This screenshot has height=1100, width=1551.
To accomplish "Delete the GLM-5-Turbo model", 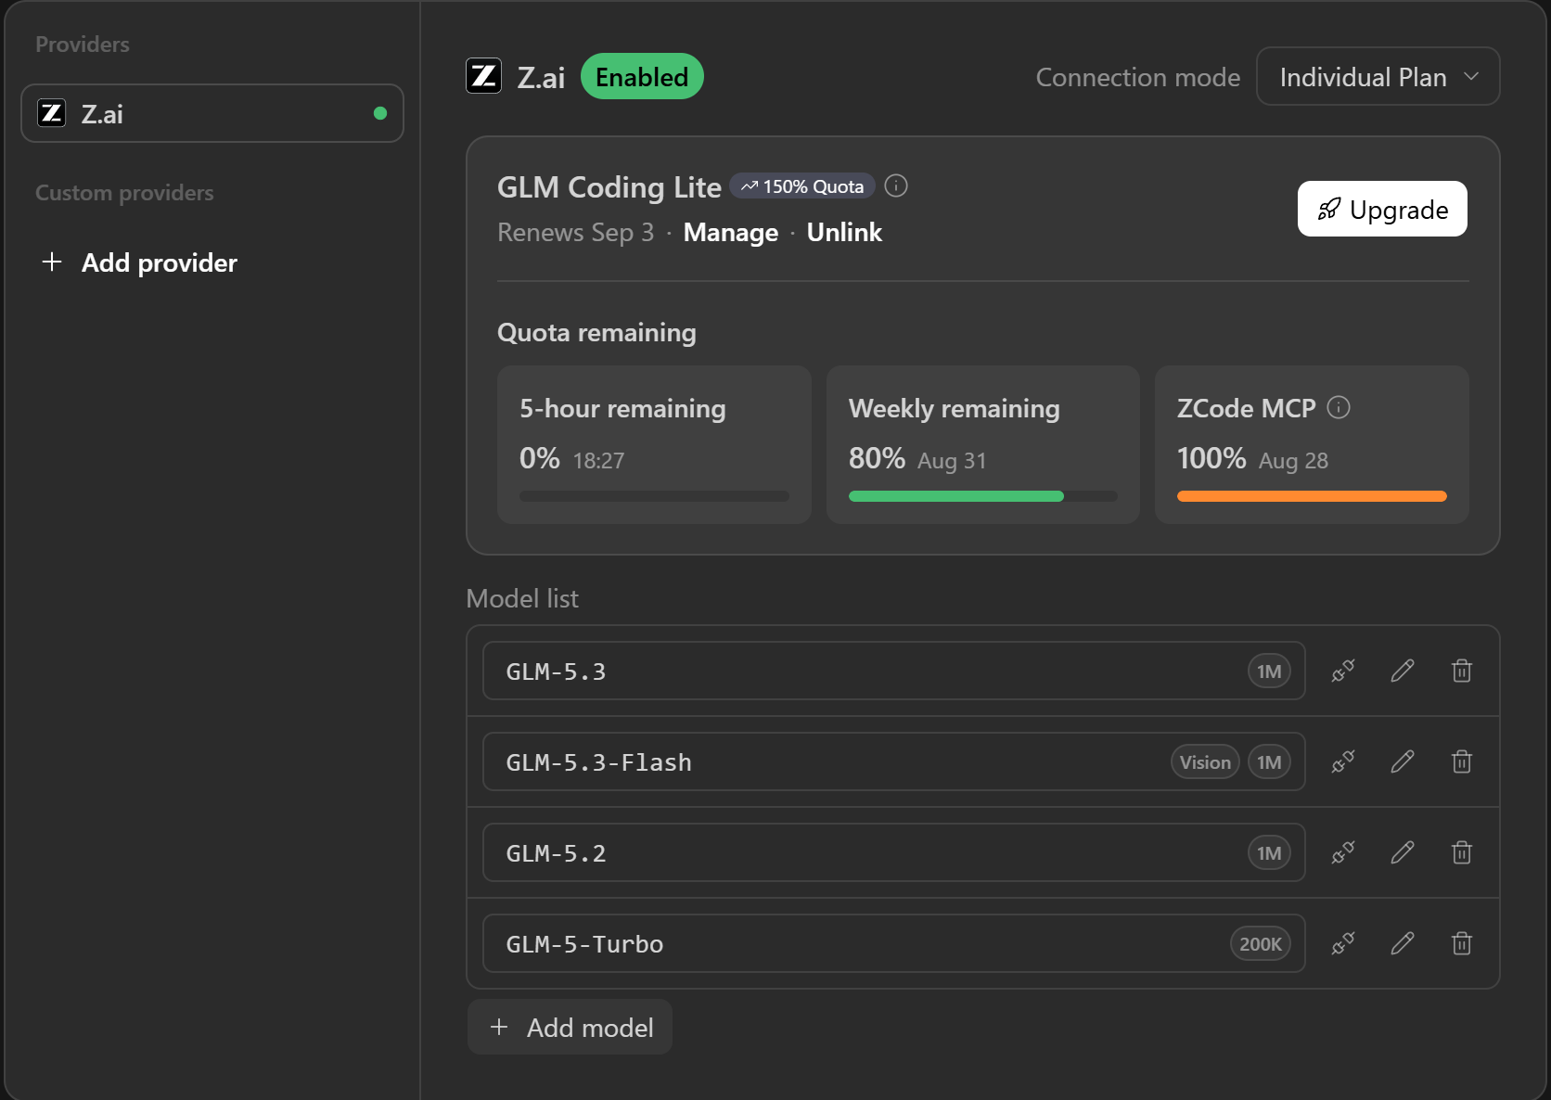I will [1462, 943].
